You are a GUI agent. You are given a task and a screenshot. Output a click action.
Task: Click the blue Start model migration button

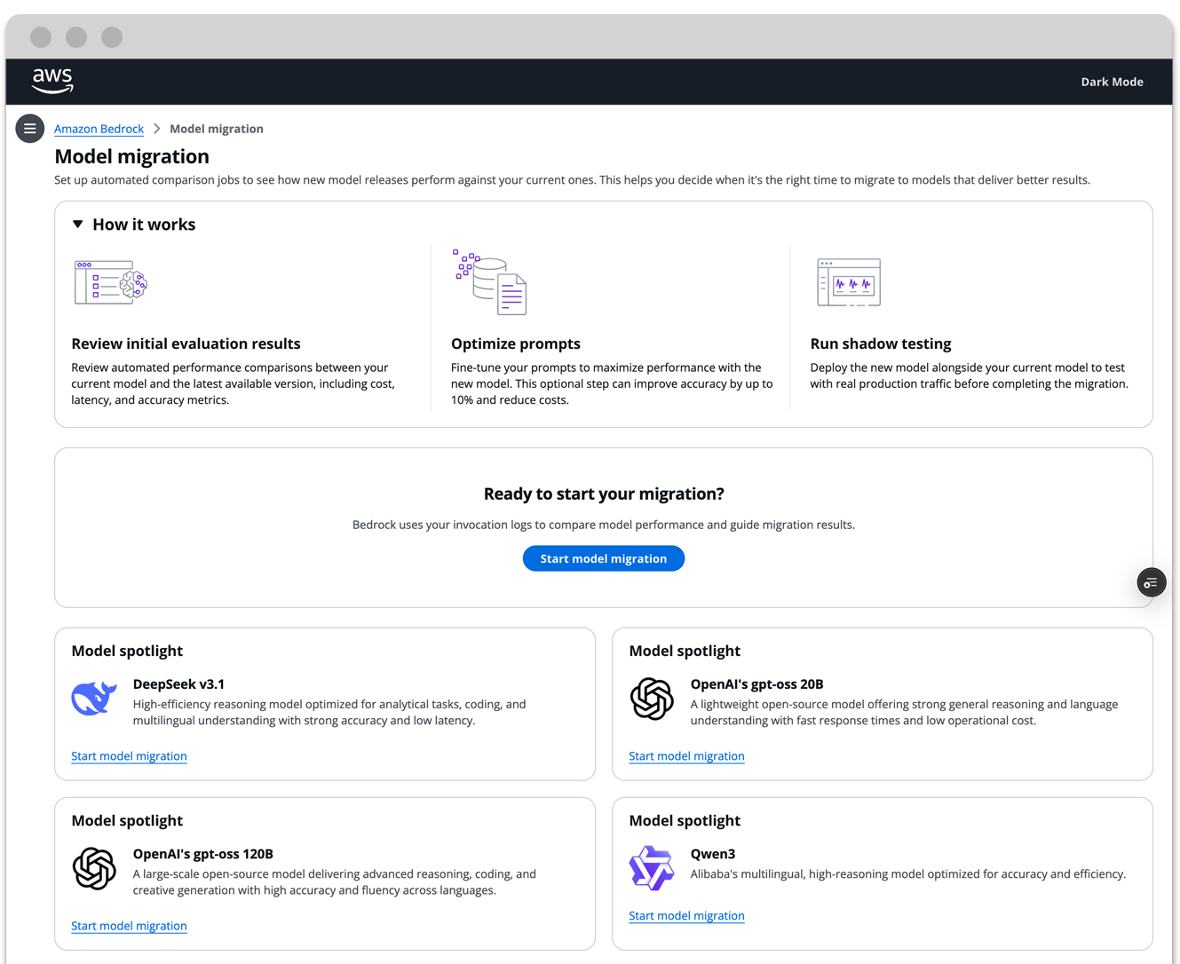pos(604,558)
